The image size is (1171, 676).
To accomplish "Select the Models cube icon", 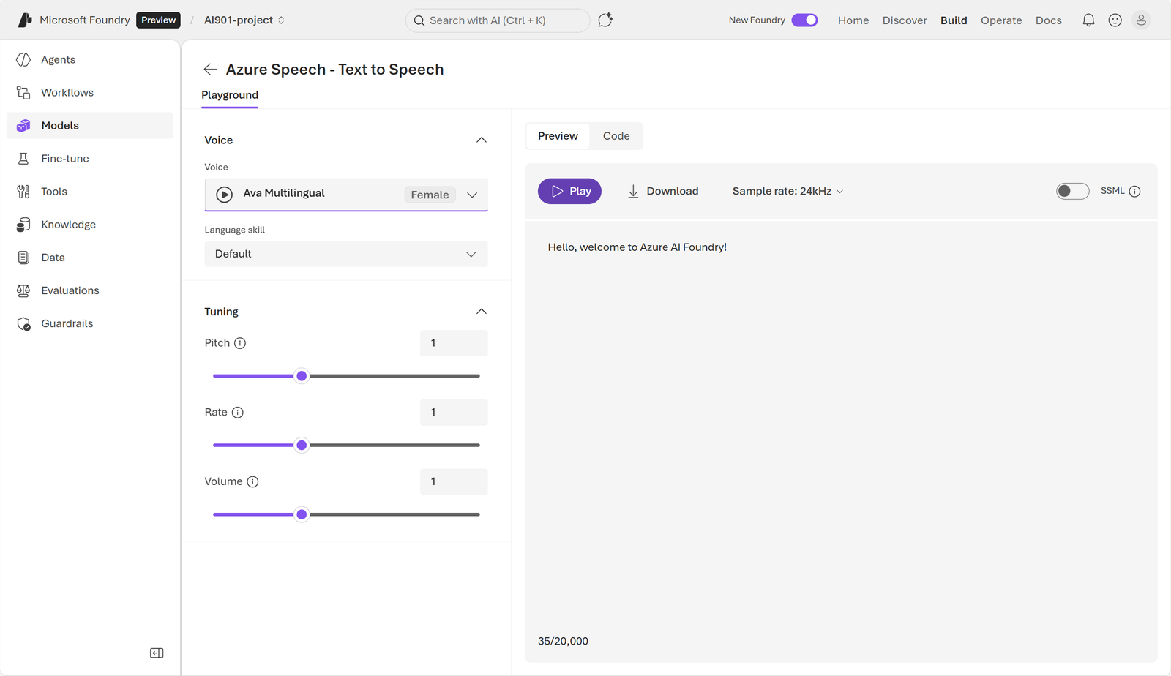I will pyautogui.click(x=23, y=125).
